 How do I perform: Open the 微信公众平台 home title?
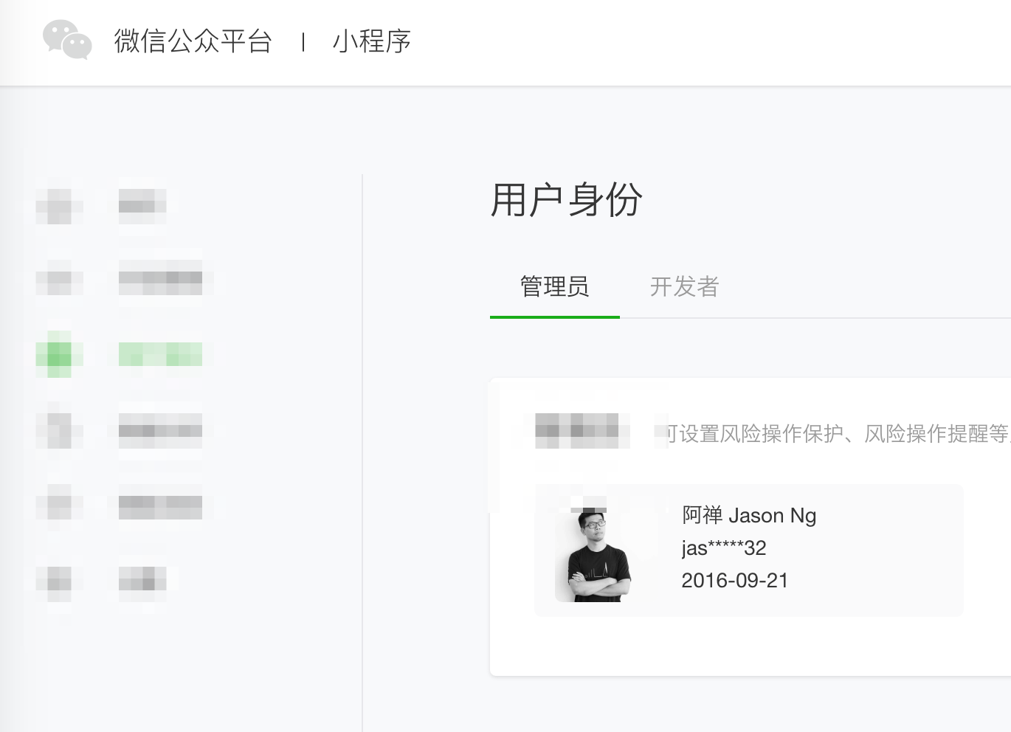193,41
